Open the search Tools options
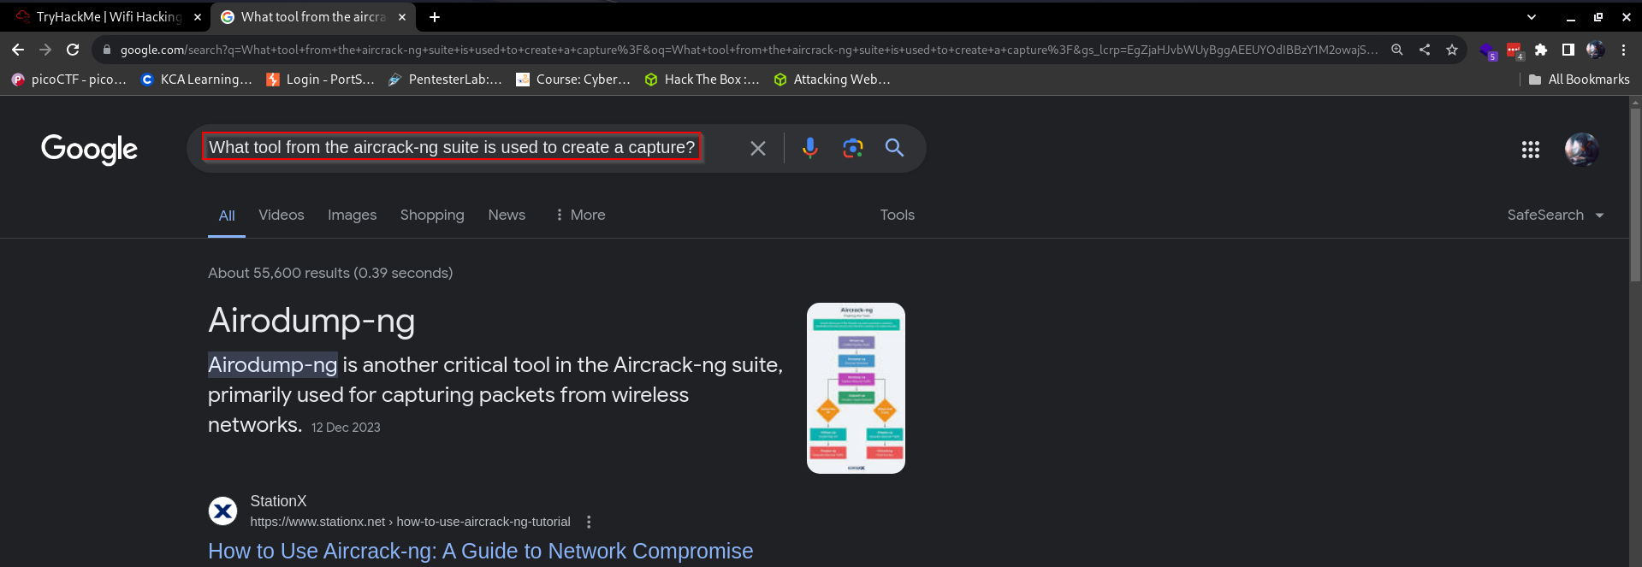Image resolution: width=1642 pixels, height=567 pixels. 898,216
